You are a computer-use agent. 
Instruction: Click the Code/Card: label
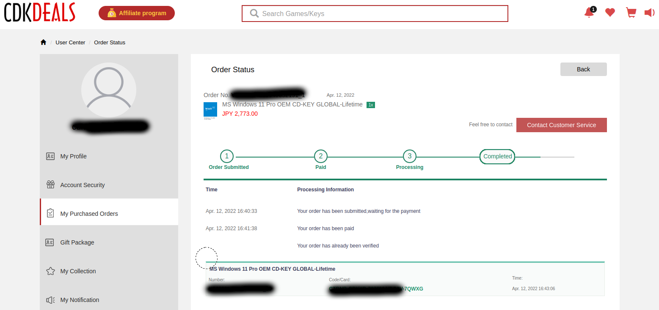[340, 280]
